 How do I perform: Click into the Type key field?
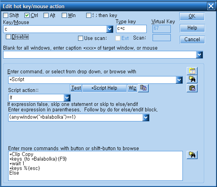(131, 29)
